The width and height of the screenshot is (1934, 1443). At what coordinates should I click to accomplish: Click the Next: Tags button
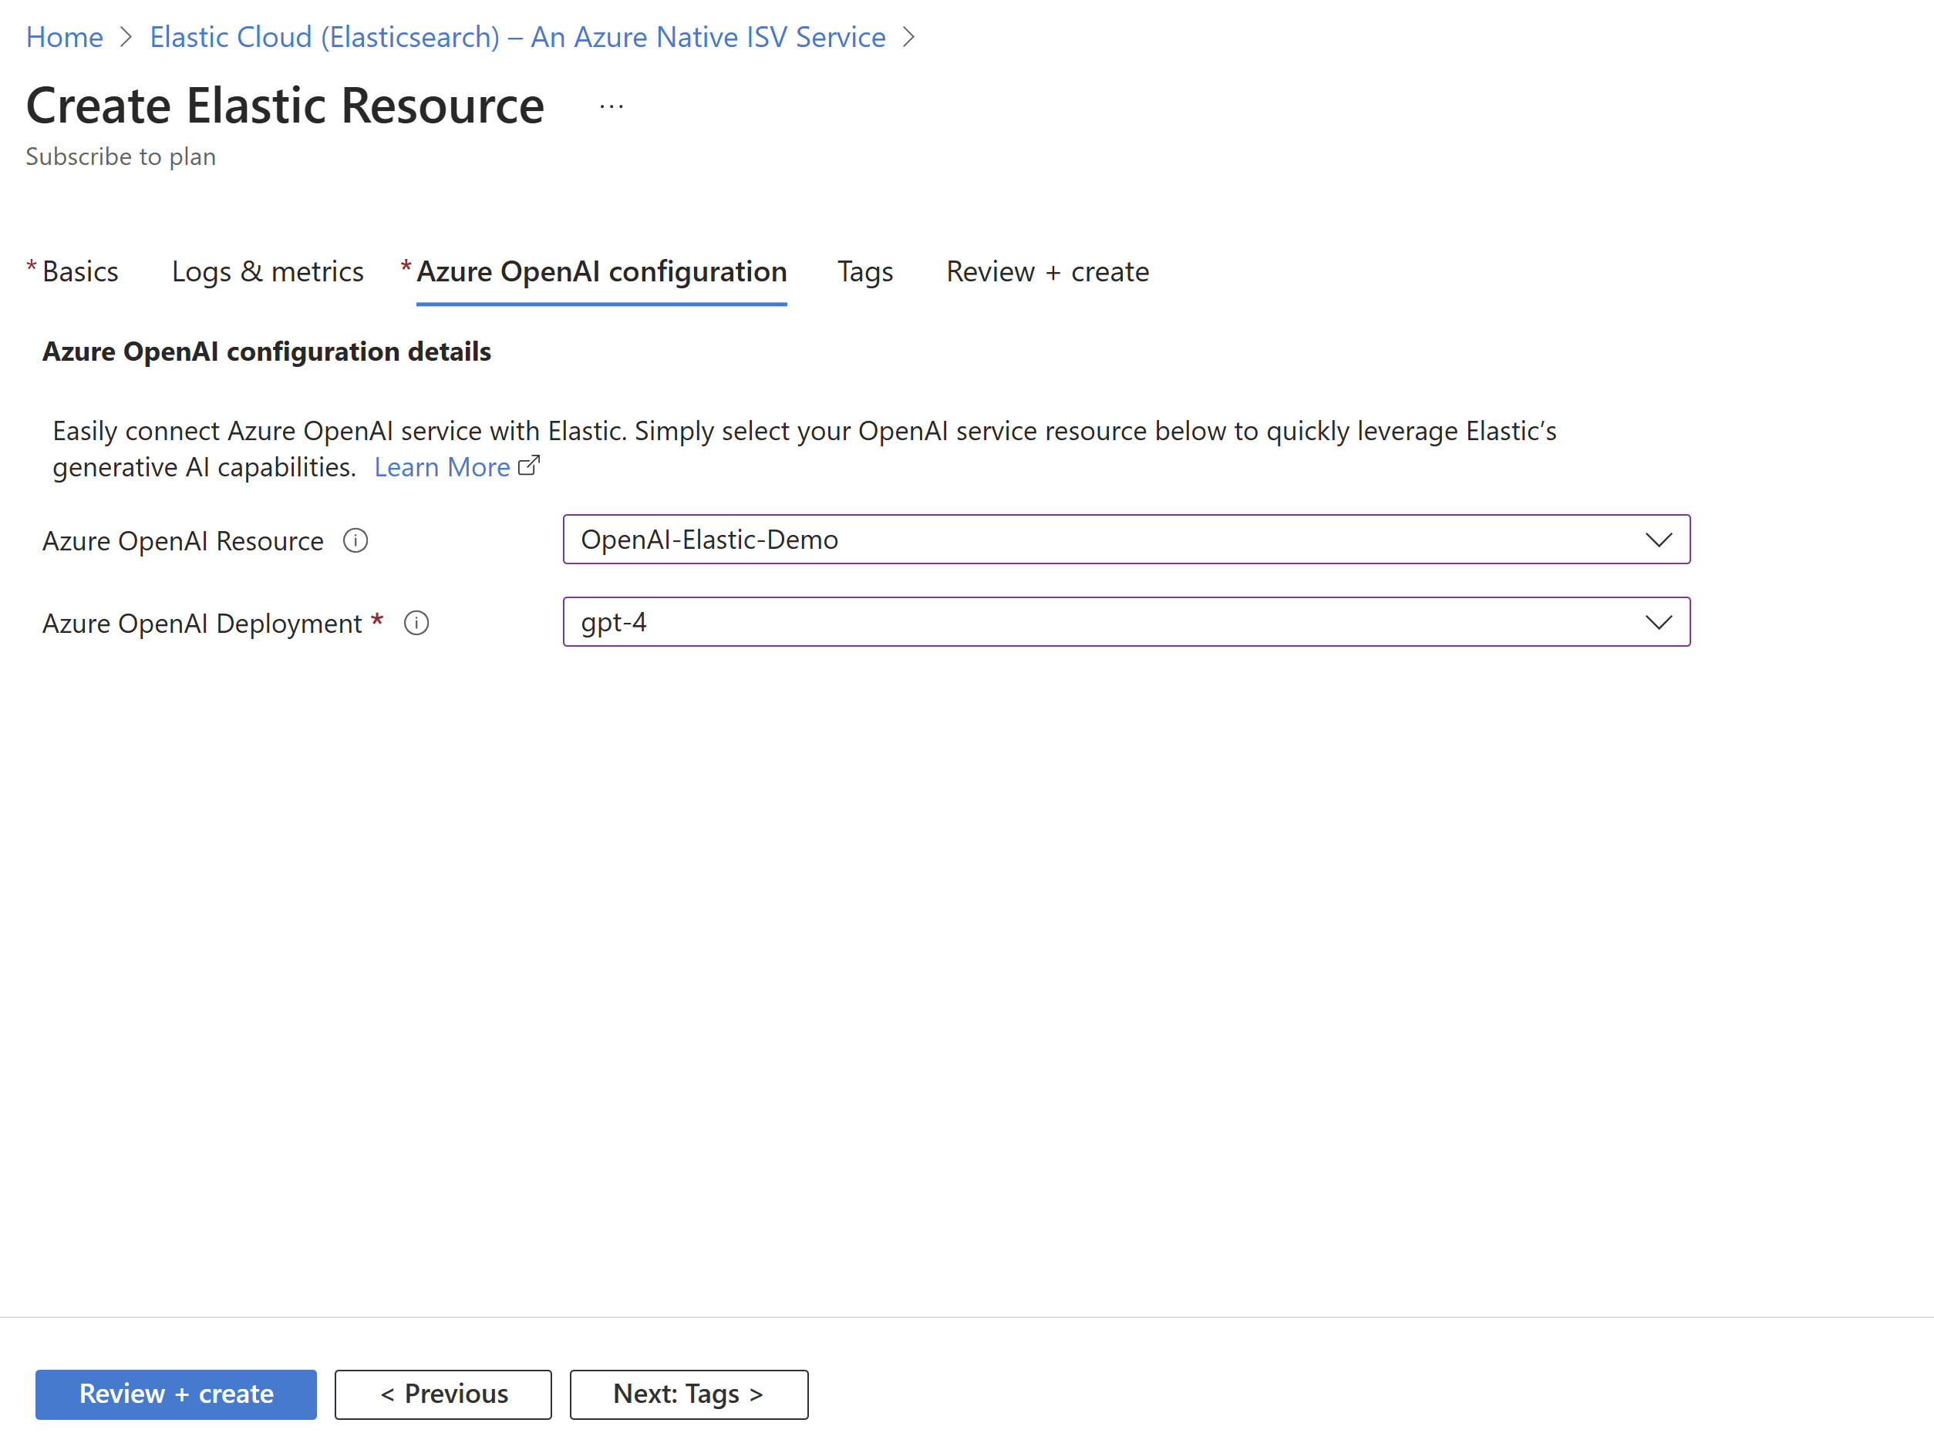(x=686, y=1391)
